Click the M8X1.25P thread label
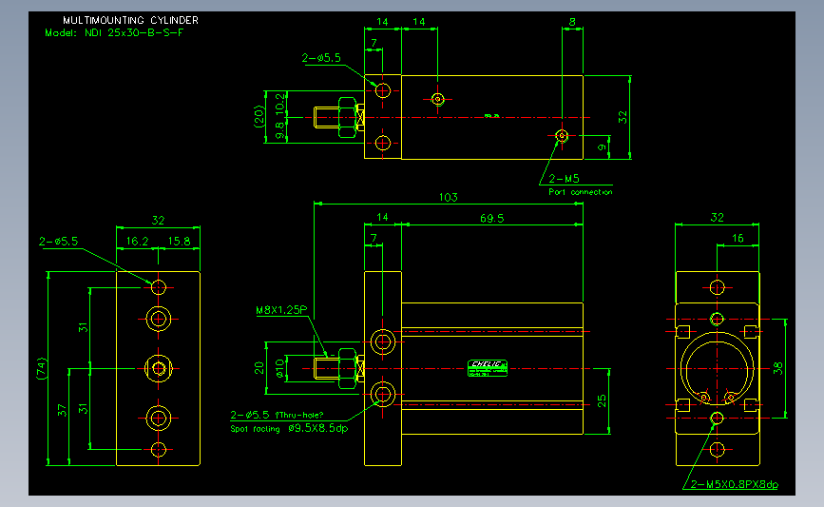 pyautogui.click(x=281, y=310)
